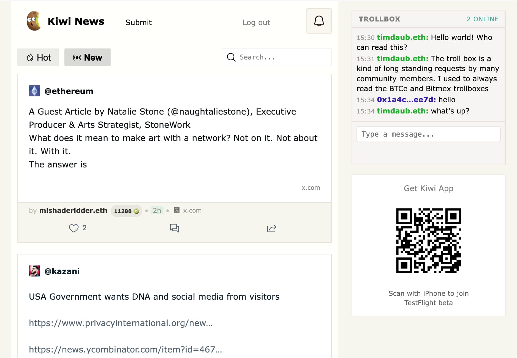
Task: Click the kiwi karma badge of mishaderidder.eth
Action: pos(126,210)
